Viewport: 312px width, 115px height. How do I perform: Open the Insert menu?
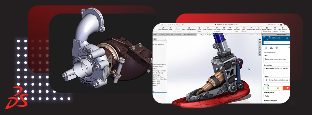pos(169,25)
